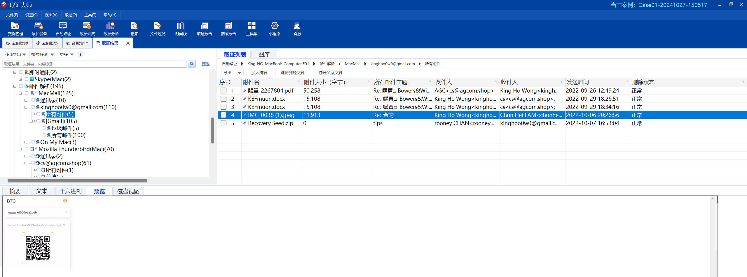Click filter icon on 附件名 column
Viewport: 747px width, 277px height.
click(x=299, y=82)
